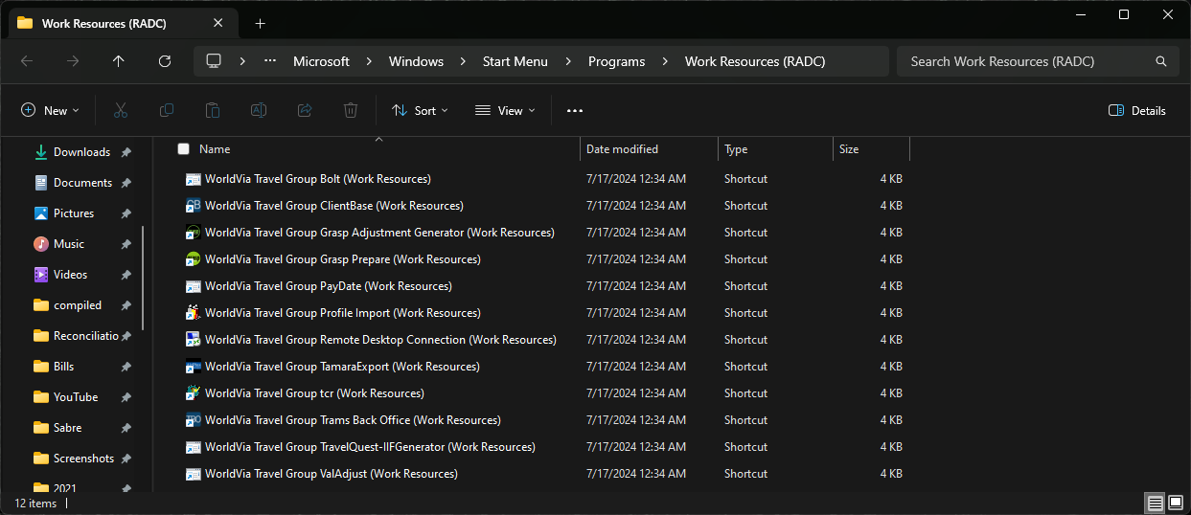Go to Programs in breadcrumb path
The width and height of the screenshot is (1191, 515).
(616, 61)
